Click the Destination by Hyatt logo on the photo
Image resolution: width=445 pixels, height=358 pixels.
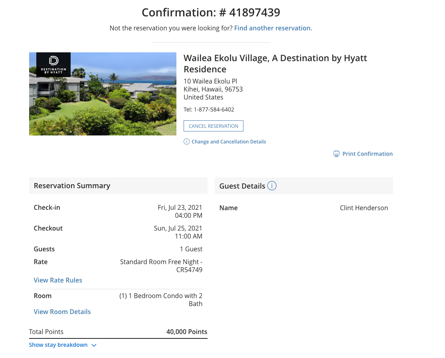(x=53, y=64)
